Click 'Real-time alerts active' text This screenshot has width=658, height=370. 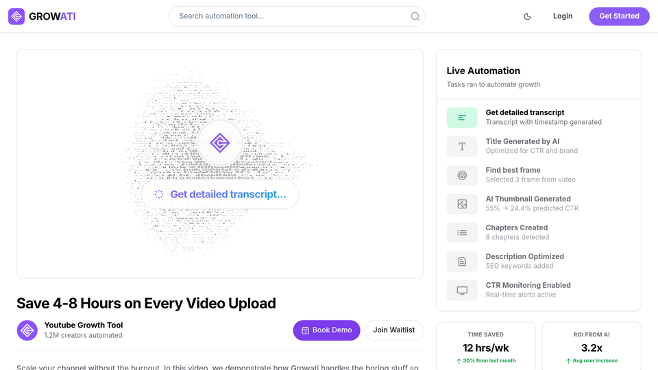coord(521,295)
